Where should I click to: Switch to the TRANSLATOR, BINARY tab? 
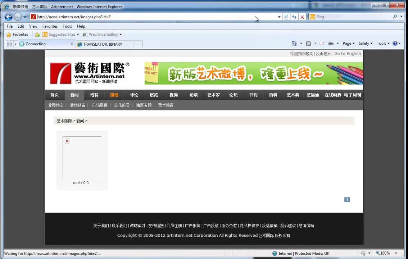(105, 44)
